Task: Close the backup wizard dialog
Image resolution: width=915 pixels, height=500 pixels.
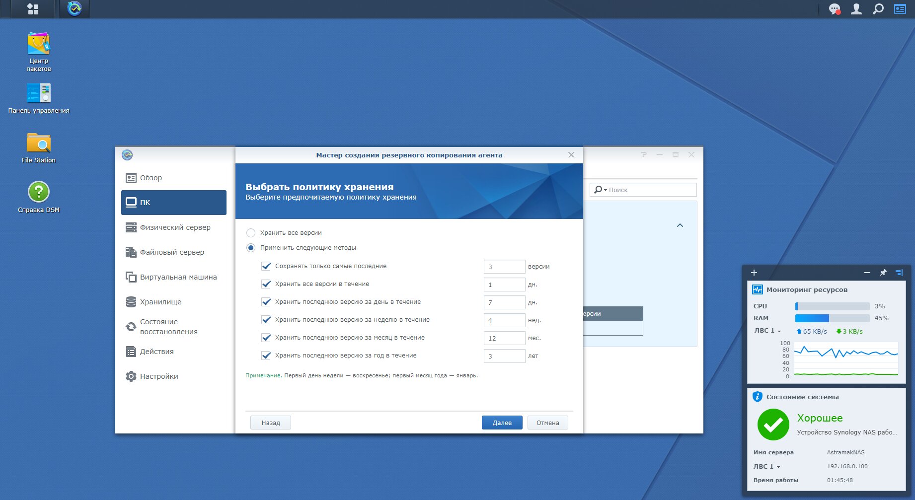Action: point(571,155)
